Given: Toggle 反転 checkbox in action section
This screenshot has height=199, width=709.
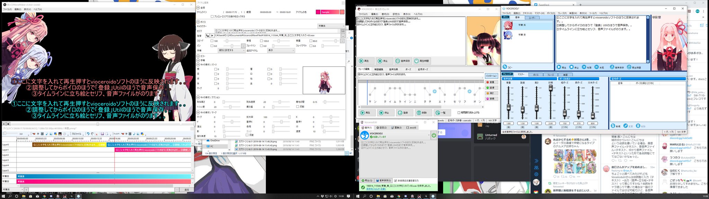Looking at the screenshot, I should [x=298, y=107].
